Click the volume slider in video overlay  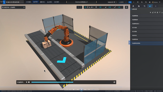tap(94, 89)
